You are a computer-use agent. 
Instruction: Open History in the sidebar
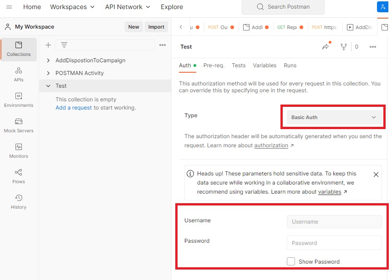[x=19, y=202]
